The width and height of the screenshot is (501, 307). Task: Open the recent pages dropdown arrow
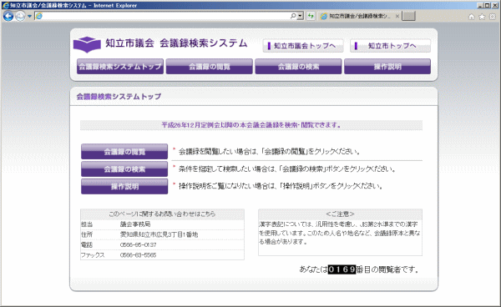[29, 16]
